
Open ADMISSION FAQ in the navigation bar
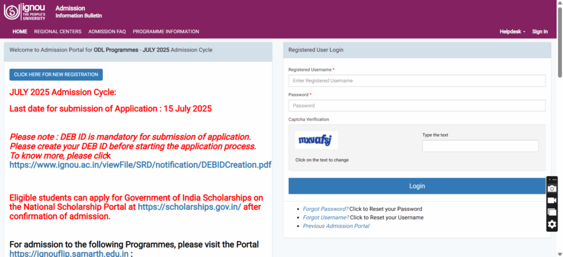pos(107,32)
